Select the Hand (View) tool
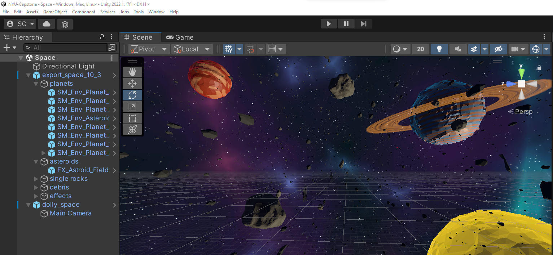This screenshot has width=553, height=255. (x=132, y=72)
